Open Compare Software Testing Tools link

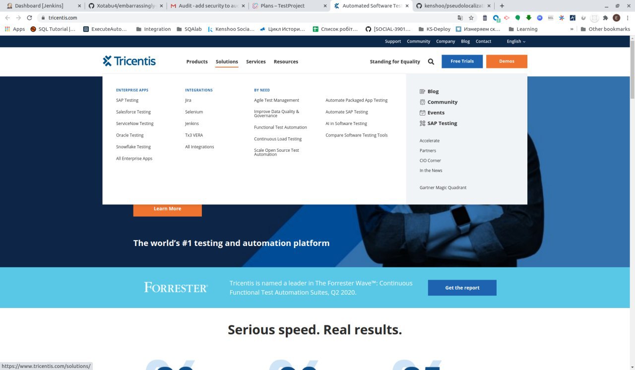click(357, 135)
